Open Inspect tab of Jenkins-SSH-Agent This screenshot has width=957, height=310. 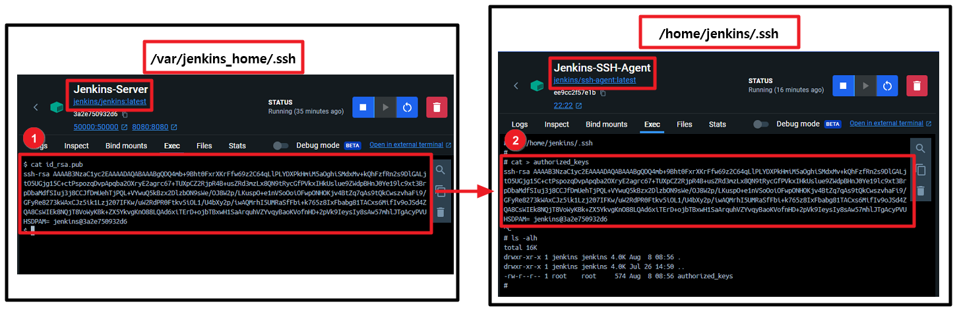(x=557, y=124)
